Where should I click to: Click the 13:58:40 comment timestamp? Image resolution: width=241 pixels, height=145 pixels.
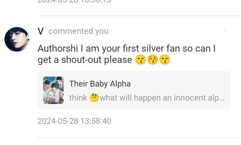(x=74, y=121)
